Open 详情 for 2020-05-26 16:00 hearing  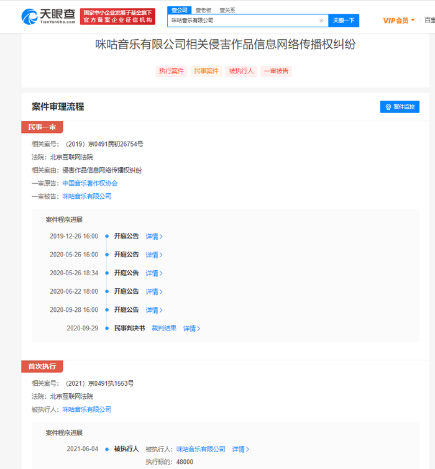pos(154,255)
